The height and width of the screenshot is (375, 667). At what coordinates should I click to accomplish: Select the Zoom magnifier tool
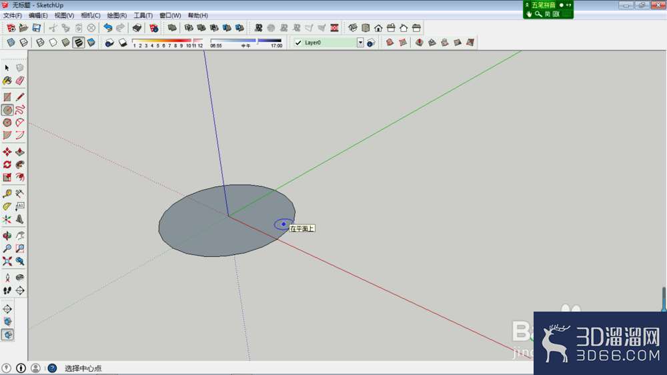coord(7,248)
